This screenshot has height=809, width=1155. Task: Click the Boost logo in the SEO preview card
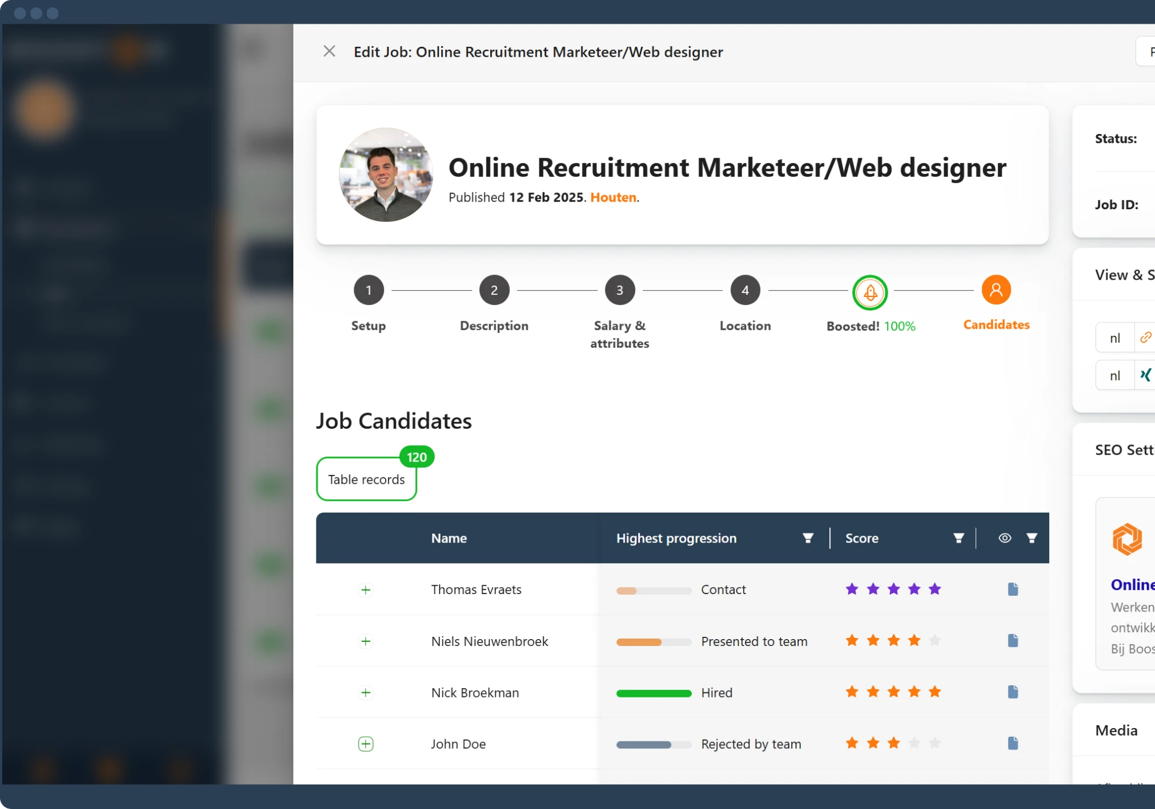[1126, 540]
